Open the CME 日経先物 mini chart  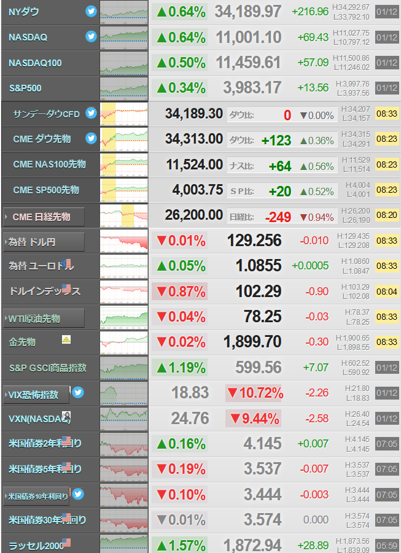click(x=124, y=215)
